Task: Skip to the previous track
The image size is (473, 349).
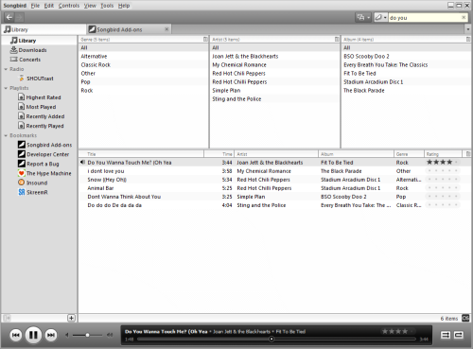Action: (x=16, y=335)
